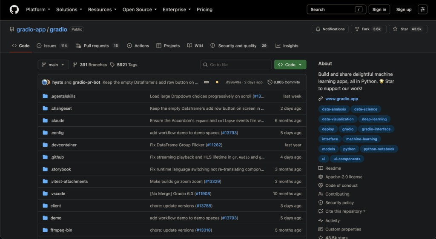Click the Security shield icon in tabs
Viewport: 436px width, 239px height.
click(x=213, y=46)
